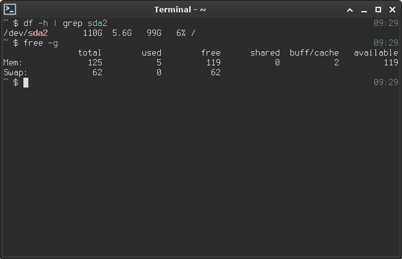Minimize the Terminal window
This screenshot has height=259, width=402.
point(366,9)
